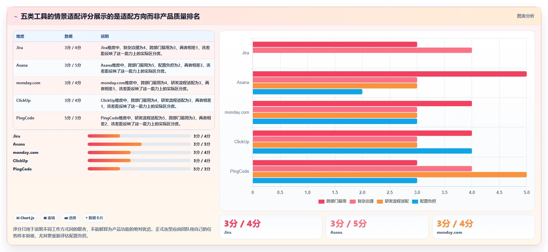Screen dimensions: 548x252
Task: Click the Jira description text in the table
Action: [x=155, y=51]
